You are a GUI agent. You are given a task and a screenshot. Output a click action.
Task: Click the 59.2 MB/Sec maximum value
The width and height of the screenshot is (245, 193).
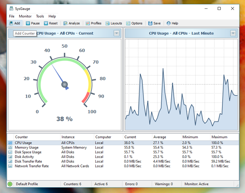(x=221, y=161)
